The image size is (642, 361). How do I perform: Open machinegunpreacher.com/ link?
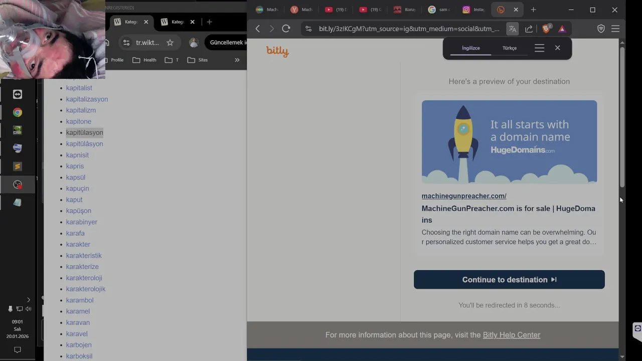tap(464, 196)
